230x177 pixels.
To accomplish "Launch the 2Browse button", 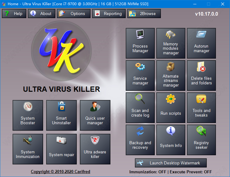I will [x=144, y=13].
